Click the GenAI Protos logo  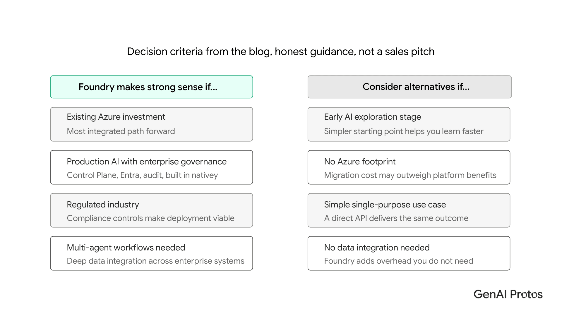[508, 294]
